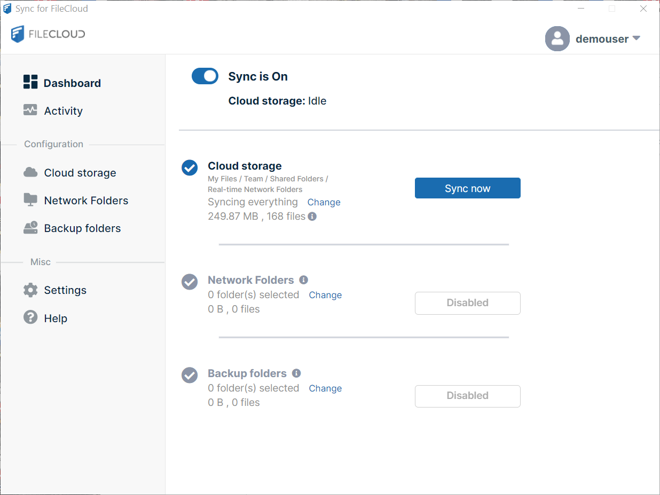
Task: Click Change link beside Syncing everything
Action: (x=324, y=202)
